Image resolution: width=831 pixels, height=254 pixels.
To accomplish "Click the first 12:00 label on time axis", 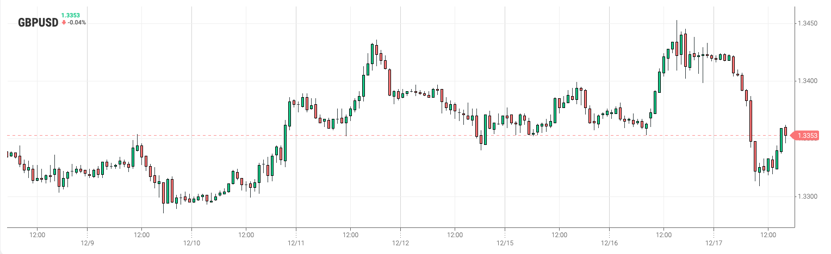I will coord(37,235).
